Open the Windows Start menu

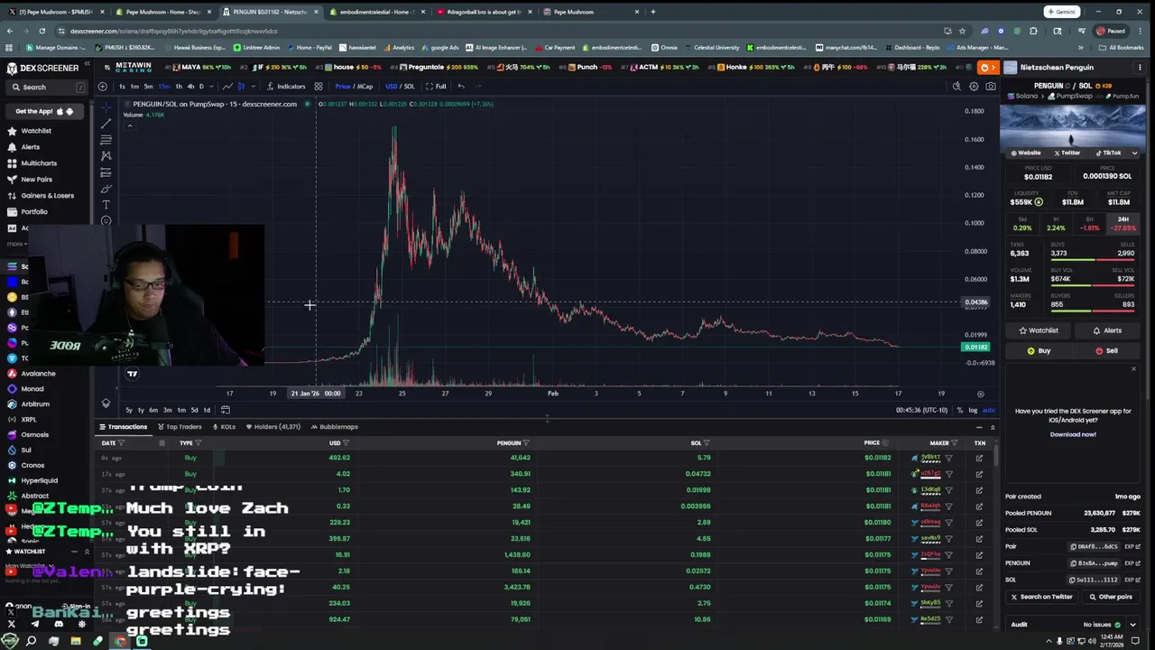pyautogui.click(x=10, y=641)
